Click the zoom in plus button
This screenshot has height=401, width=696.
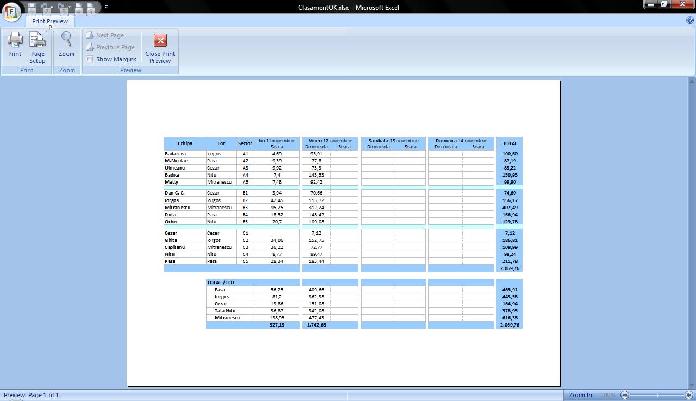(x=689, y=395)
